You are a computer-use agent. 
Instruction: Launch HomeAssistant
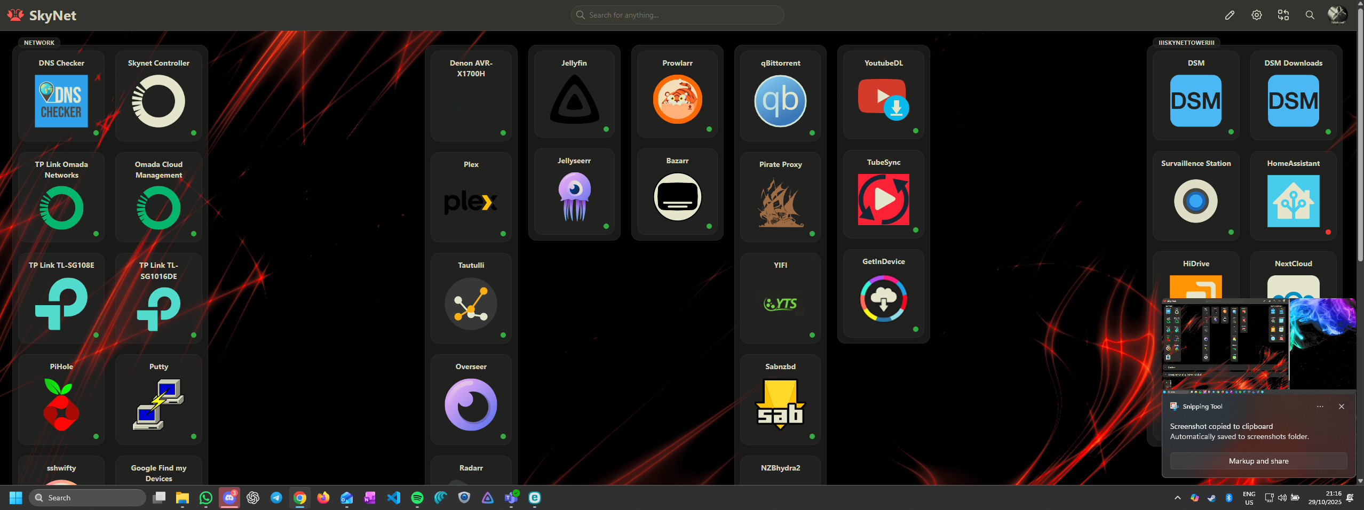1294,196
